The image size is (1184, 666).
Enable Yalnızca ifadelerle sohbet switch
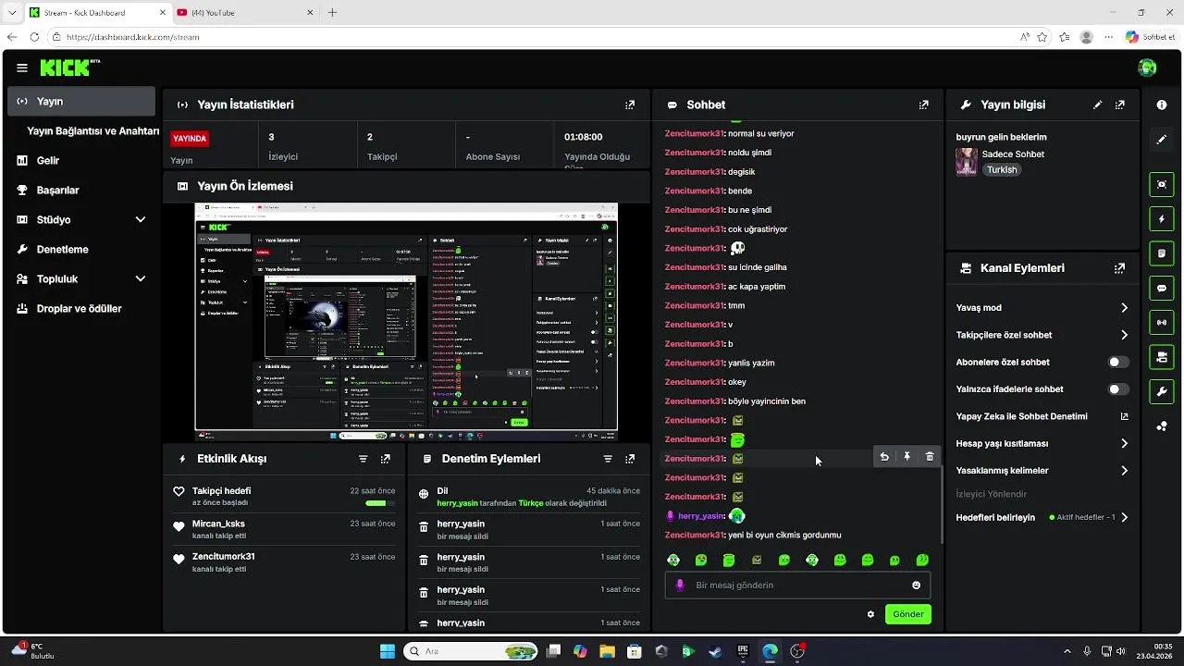1118,389
